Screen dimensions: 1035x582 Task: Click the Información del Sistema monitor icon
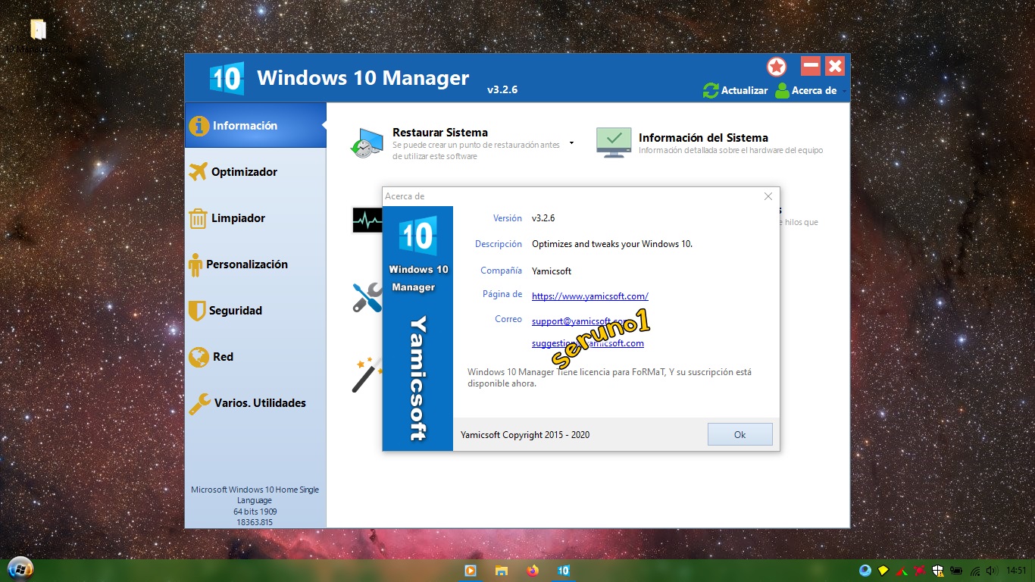(614, 142)
